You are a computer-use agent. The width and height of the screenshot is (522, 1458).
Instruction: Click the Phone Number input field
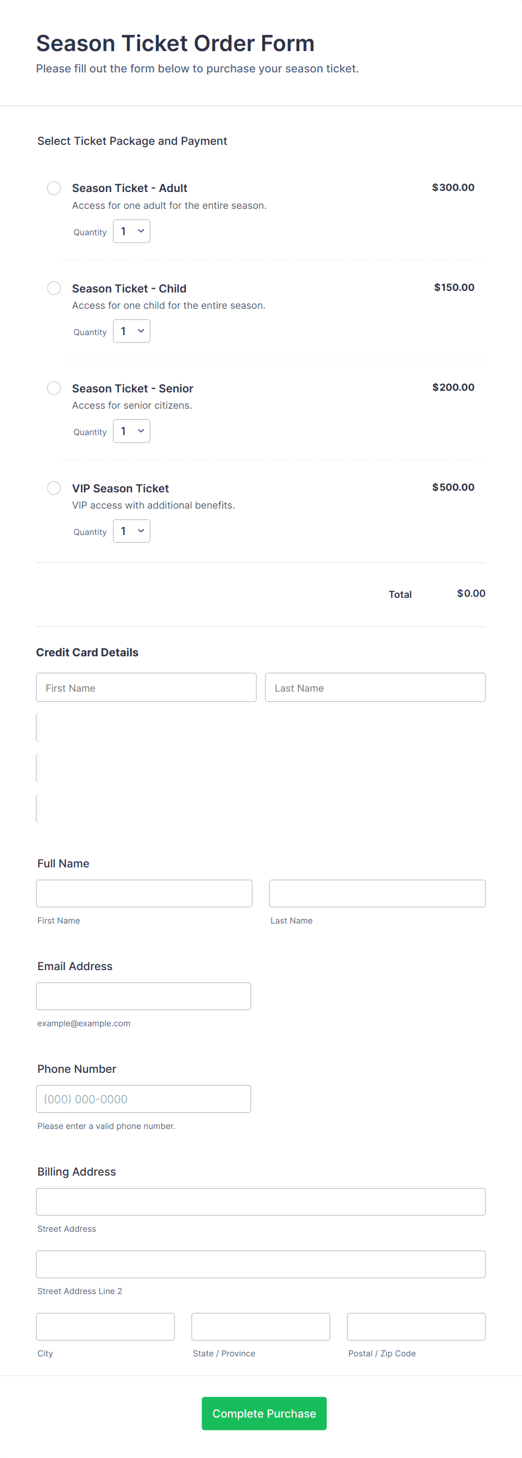coord(143,1099)
